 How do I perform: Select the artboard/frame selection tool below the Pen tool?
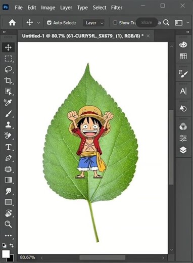click(8, 169)
